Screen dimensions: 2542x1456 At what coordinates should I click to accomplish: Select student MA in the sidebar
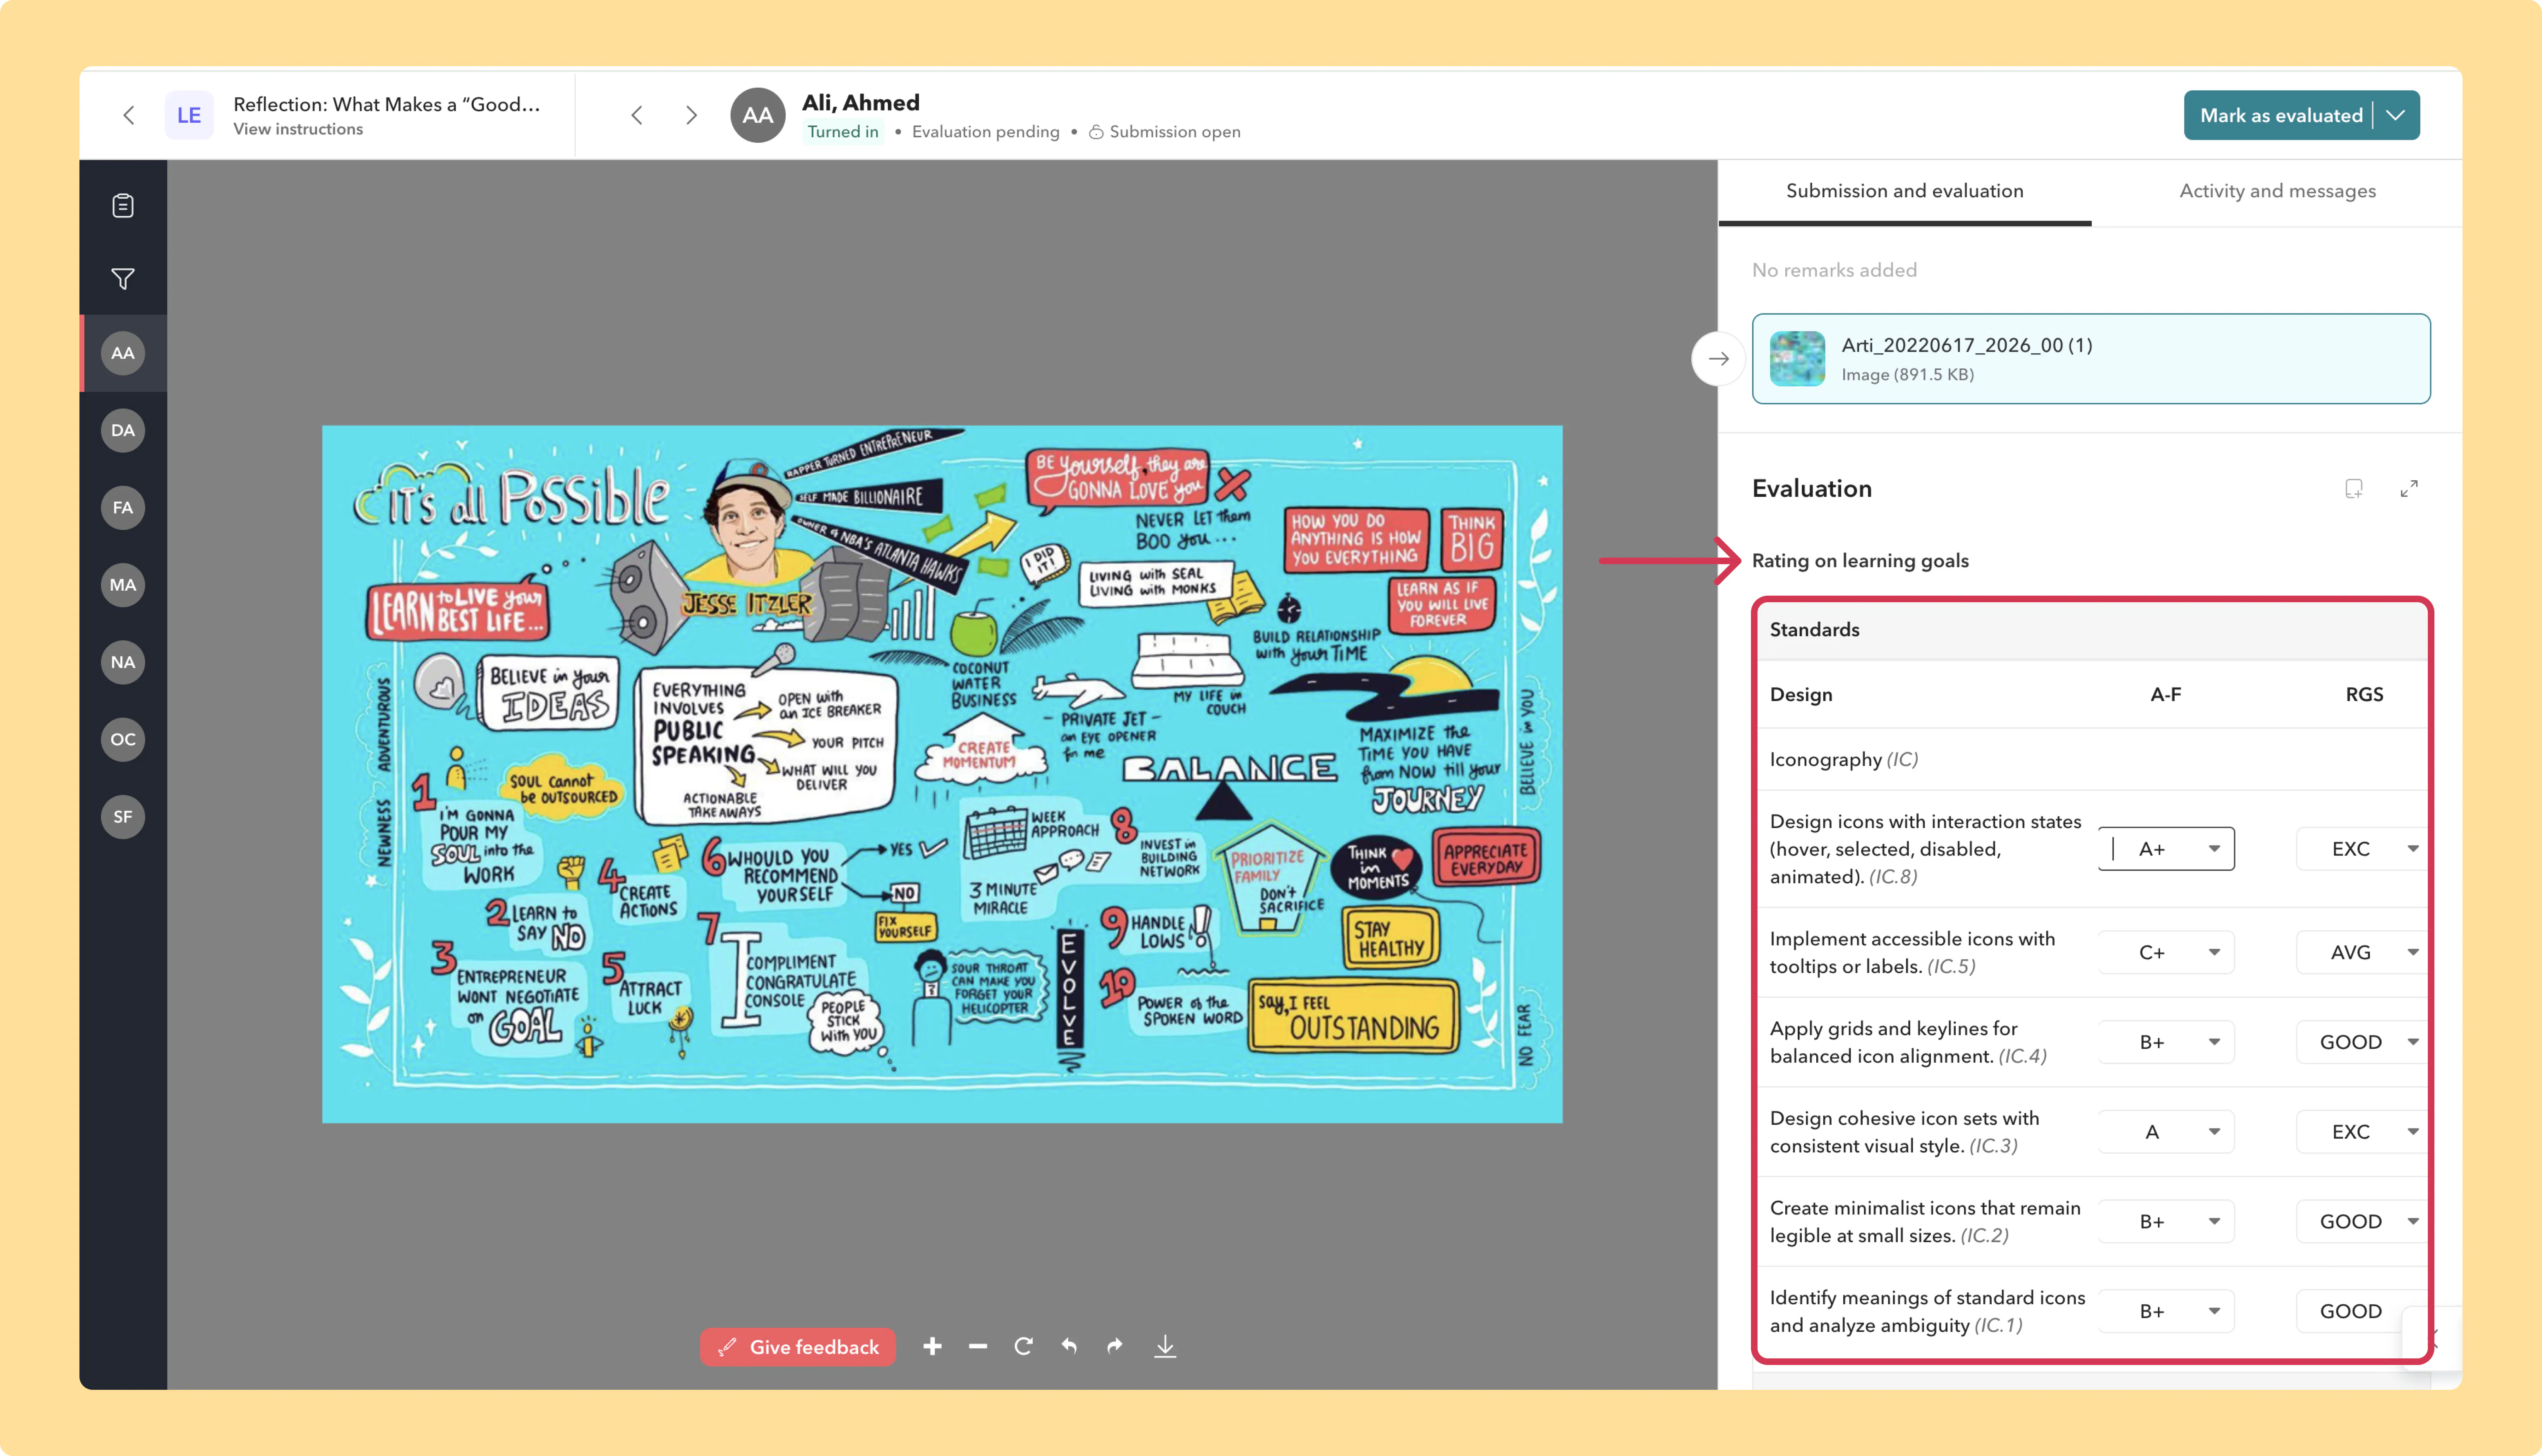[x=123, y=585]
